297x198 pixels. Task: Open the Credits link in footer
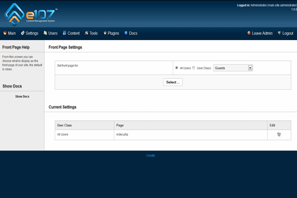pos(150,155)
